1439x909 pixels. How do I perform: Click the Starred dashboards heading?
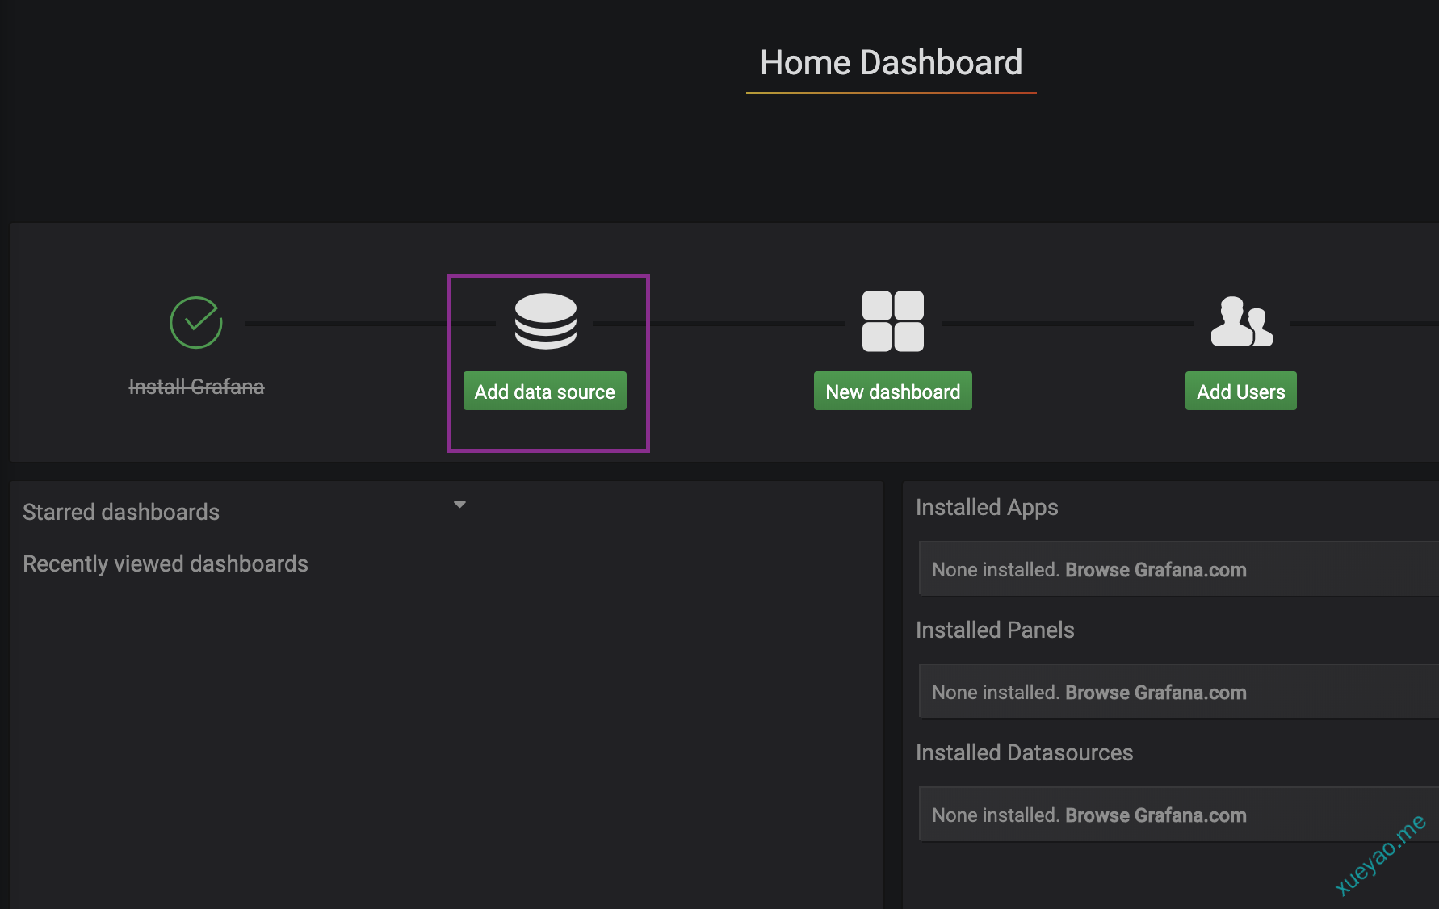click(x=121, y=512)
